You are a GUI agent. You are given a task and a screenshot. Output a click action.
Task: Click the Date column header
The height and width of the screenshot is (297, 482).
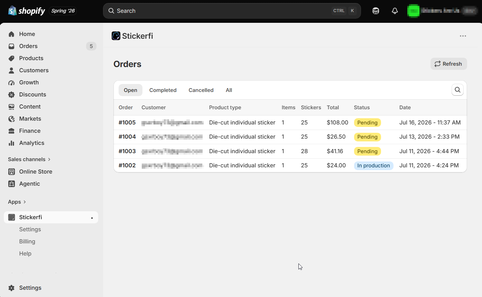tap(405, 108)
